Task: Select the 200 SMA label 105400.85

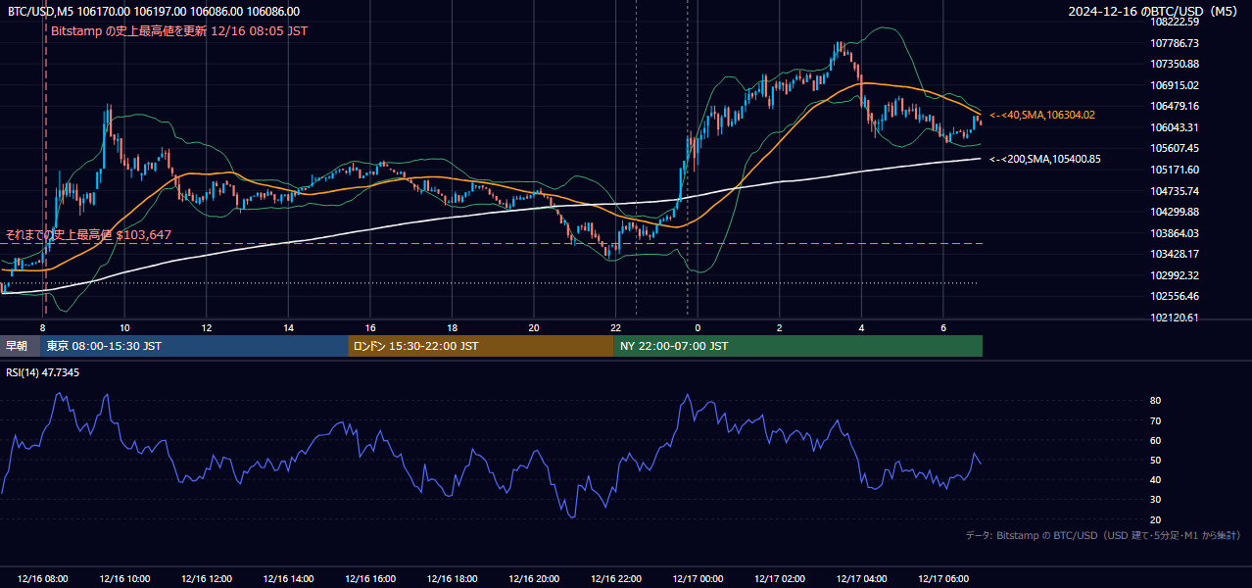Action: pos(1045,159)
